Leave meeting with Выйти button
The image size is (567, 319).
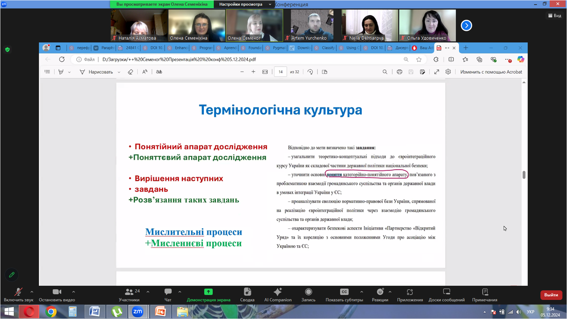[x=551, y=295]
